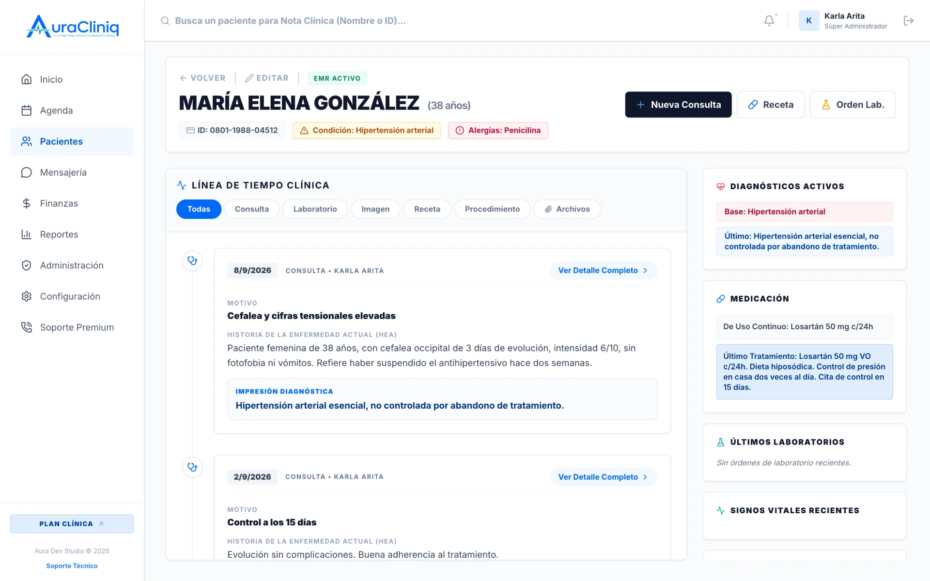
Task: Click the Alergias: Penicilina badge
Action: [498, 130]
